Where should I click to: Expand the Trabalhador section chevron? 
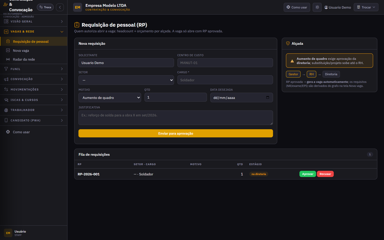pyautogui.click(x=62, y=110)
